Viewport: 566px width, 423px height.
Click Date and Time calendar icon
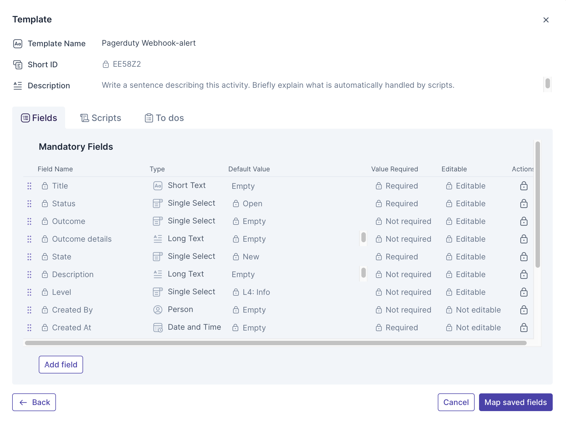coord(158,327)
